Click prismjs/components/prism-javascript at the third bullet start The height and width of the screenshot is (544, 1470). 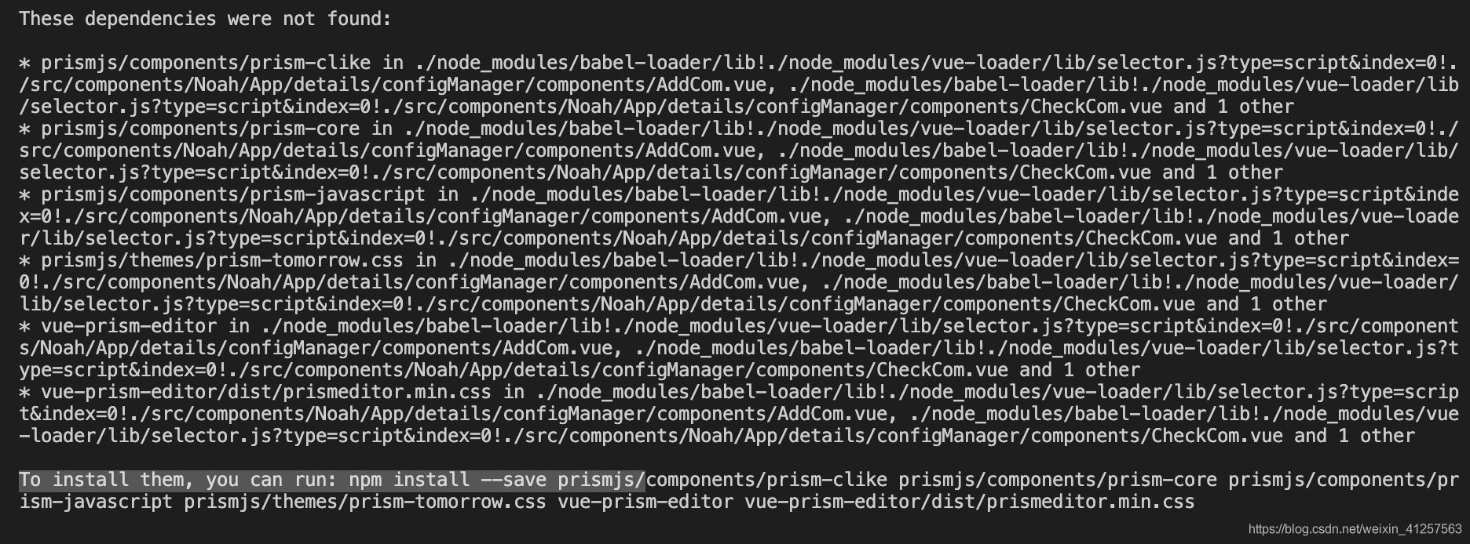pyautogui.click(x=233, y=194)
